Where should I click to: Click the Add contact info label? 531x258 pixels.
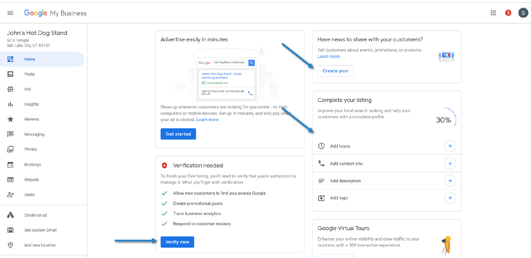346,163
